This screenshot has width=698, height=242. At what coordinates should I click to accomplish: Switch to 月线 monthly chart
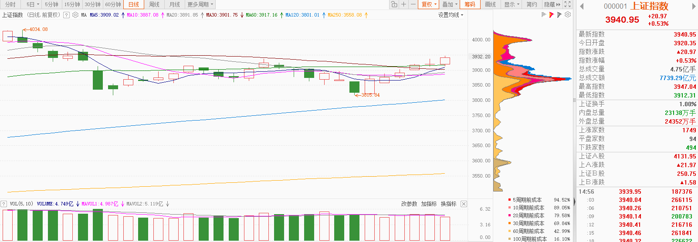pos(175,4)
